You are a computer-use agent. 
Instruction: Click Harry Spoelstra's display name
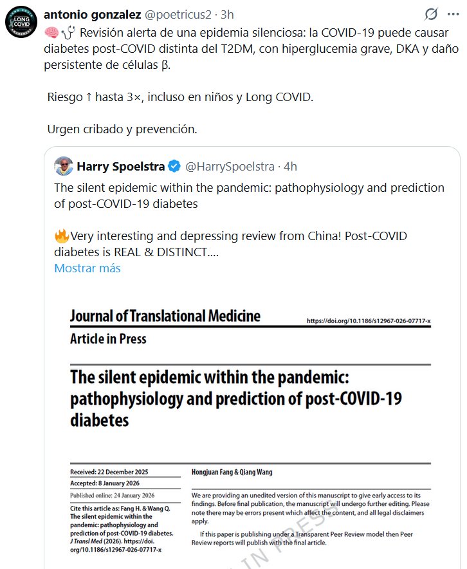[121, 167]
